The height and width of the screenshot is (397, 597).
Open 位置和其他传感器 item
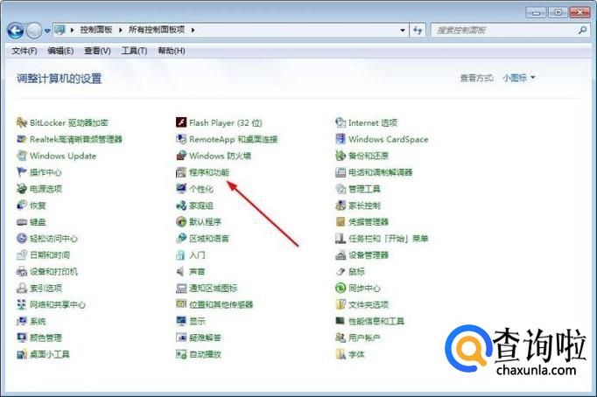coord(214,304)
